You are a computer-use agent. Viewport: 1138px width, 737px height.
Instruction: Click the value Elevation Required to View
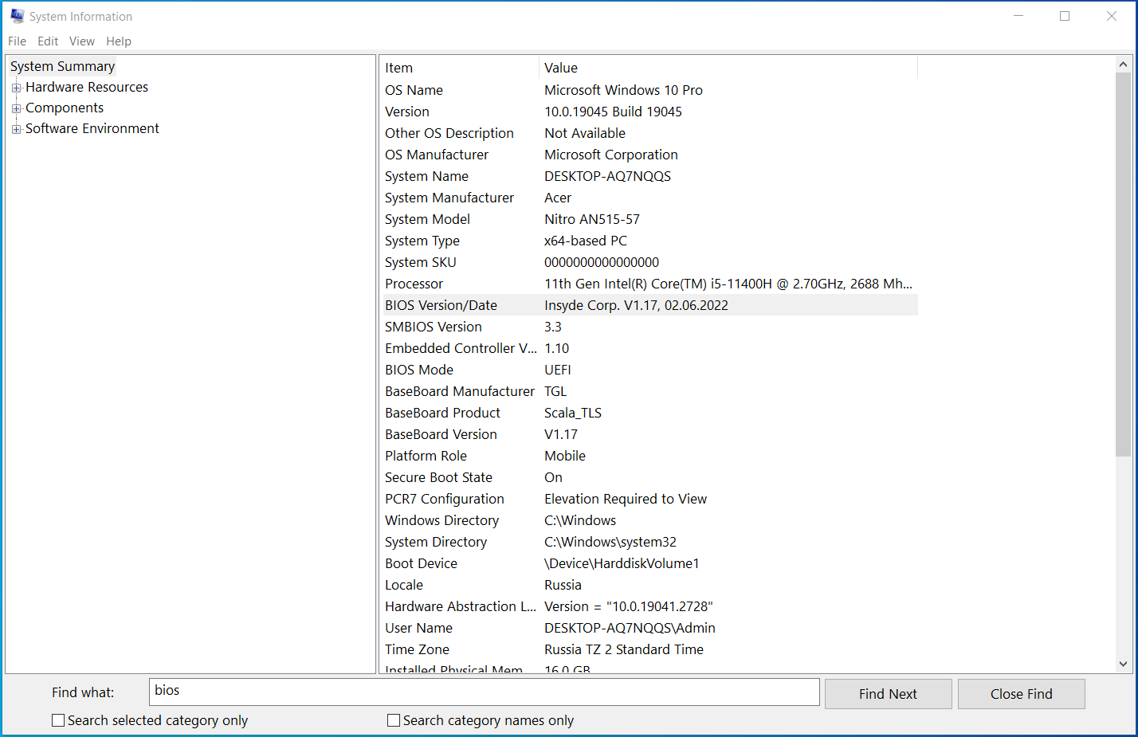626,499
